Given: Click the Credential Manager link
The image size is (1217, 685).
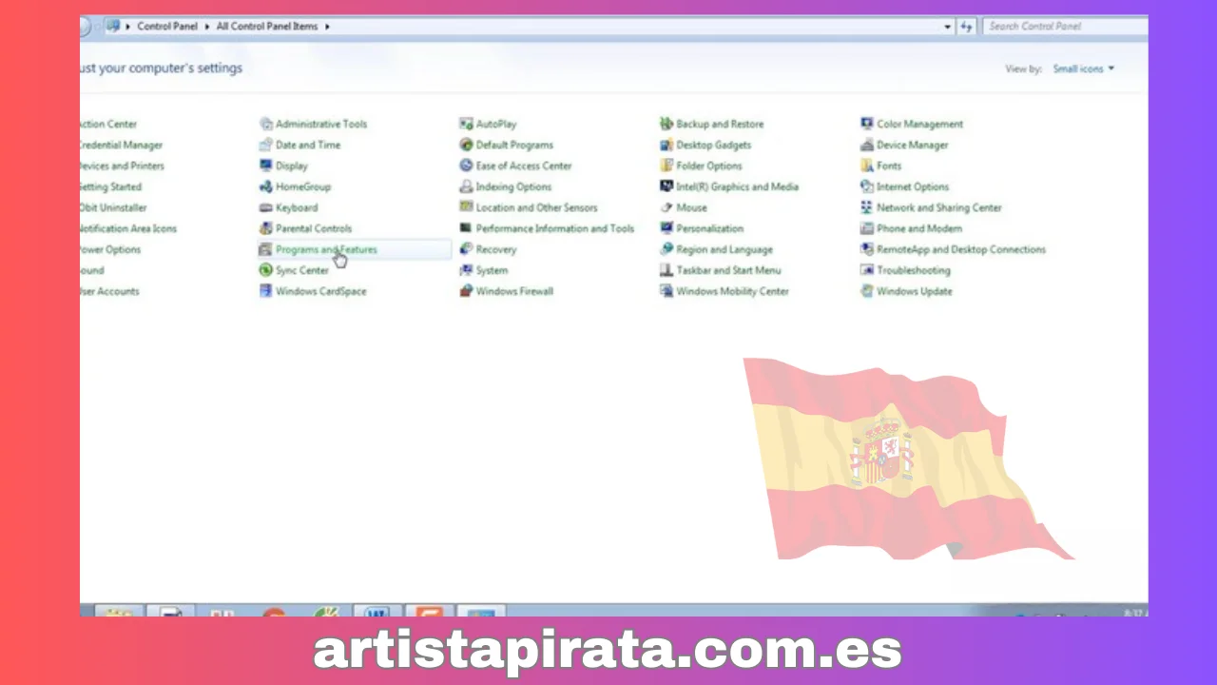Looking at the screenshot, I should point(121,145).
